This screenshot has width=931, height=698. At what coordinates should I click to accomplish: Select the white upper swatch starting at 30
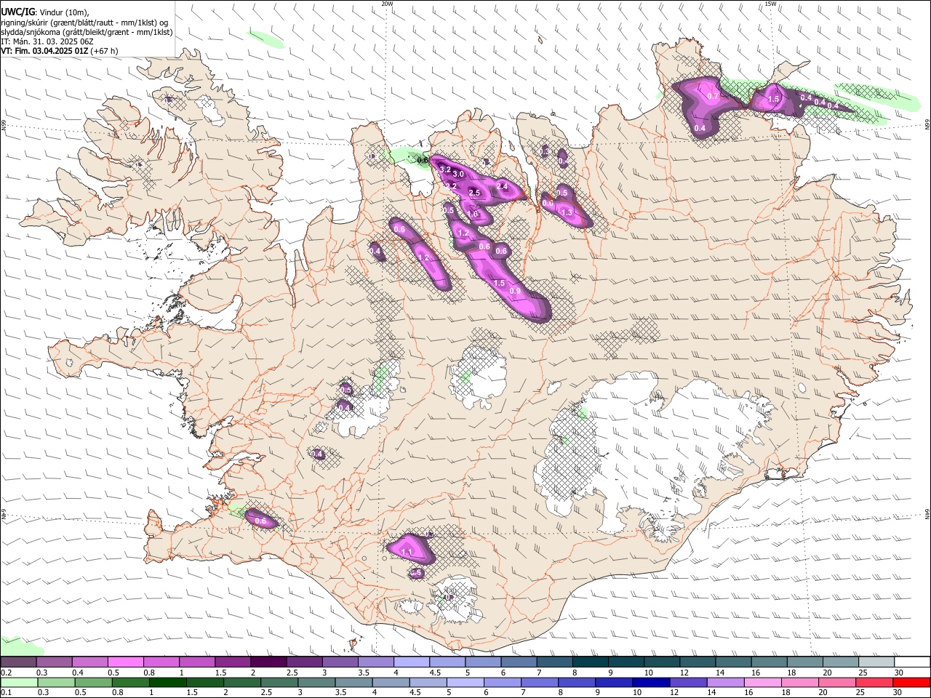(912, 662)
